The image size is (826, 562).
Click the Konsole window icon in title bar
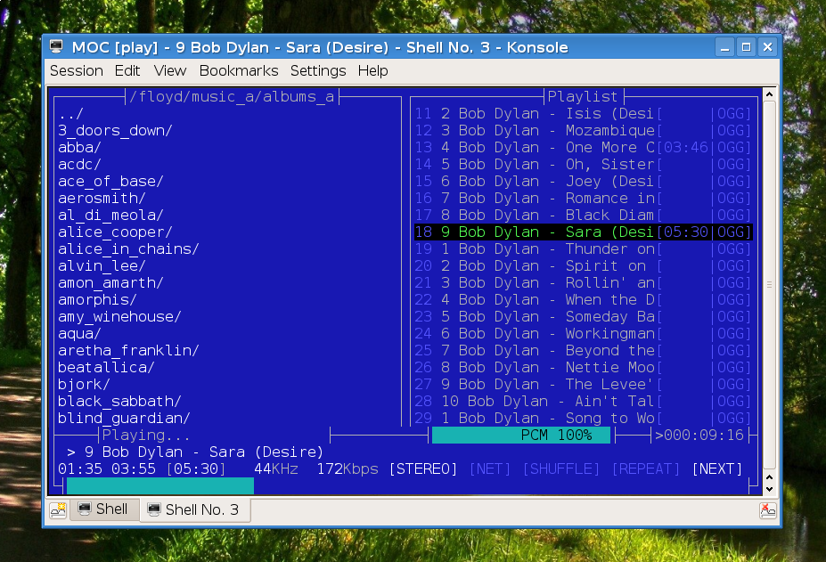(56, 47)
